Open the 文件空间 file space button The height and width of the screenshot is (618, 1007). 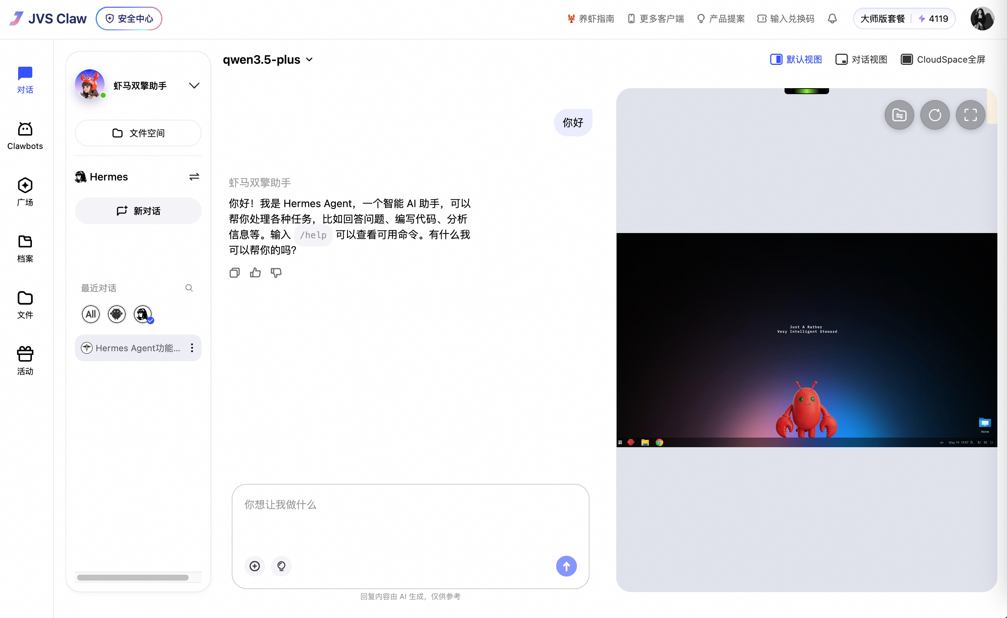pos(138,133)
